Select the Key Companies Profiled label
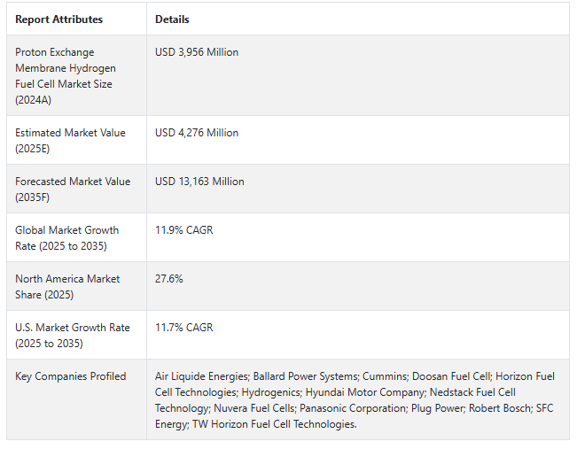The height and width of the screenshot is (449, 577). [71, 376]
